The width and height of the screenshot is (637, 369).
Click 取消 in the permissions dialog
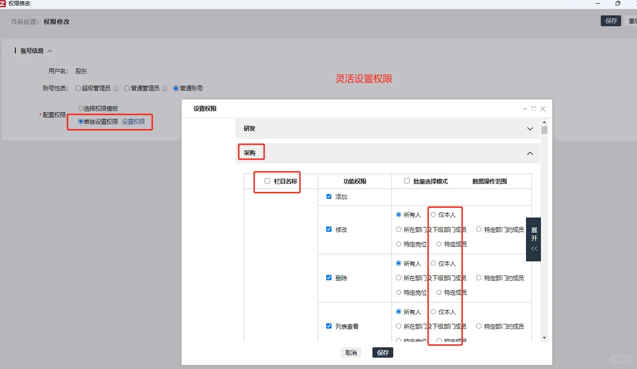[351, 353]
